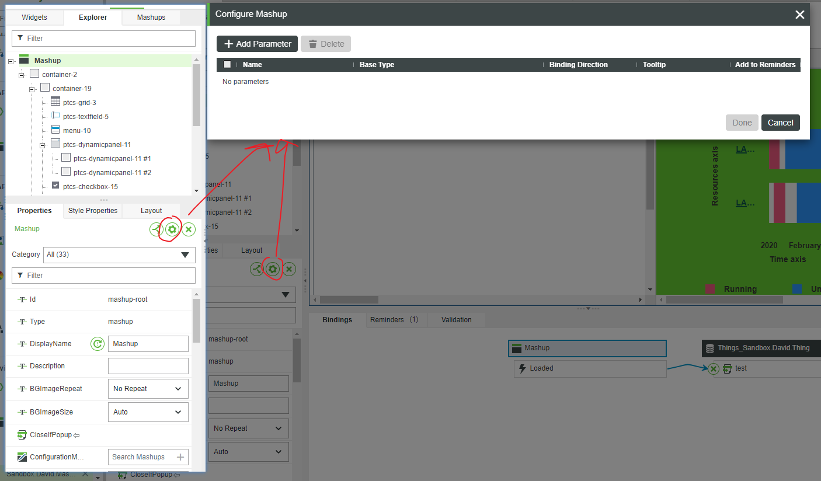
Task: Uncheck ptcs-checkbox-15 in the widget tree
Action: pyautogui.click(x=55, y=185)
